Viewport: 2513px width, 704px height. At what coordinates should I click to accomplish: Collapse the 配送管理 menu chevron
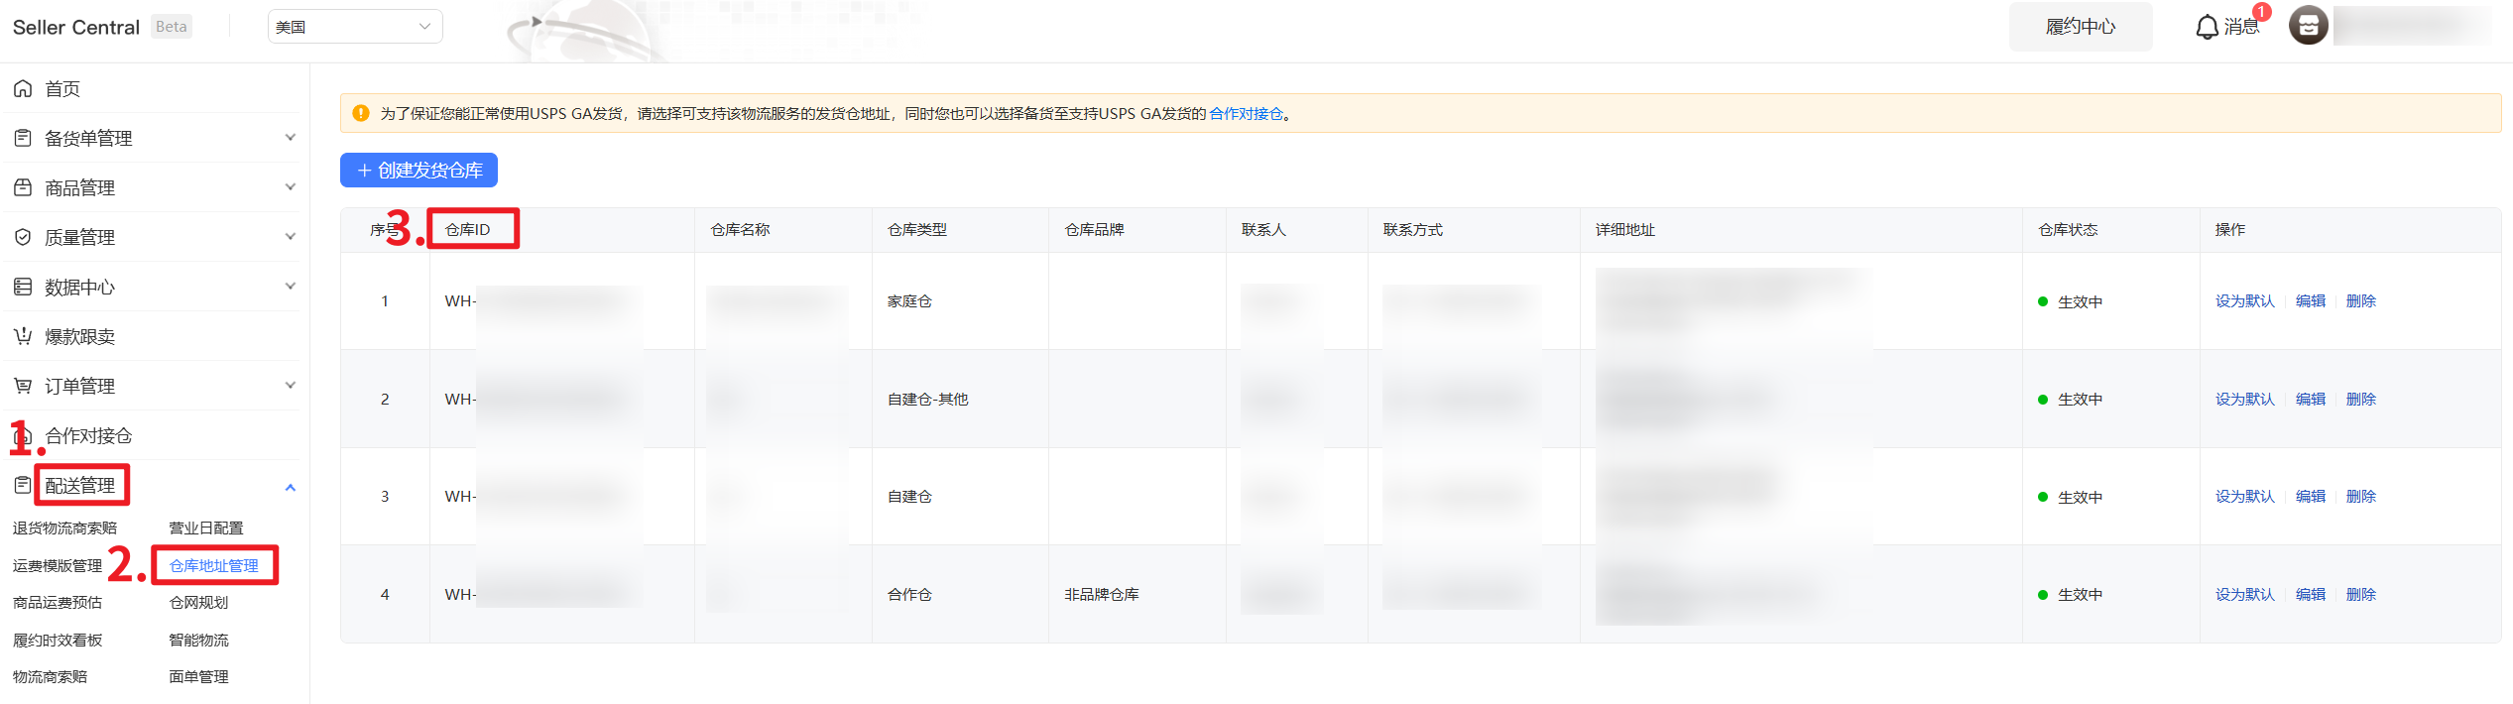pyautogui.click(x=291, y=487)
